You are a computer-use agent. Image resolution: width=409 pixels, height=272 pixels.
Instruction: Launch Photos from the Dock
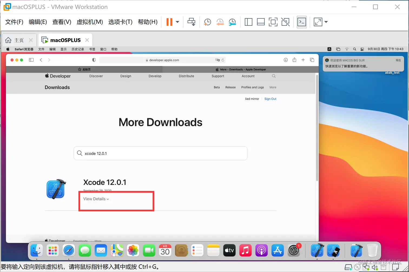(x=133, y=250)
